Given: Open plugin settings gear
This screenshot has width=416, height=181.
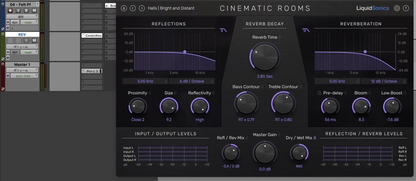Looking at the screenshot, I should pos(397,8).
